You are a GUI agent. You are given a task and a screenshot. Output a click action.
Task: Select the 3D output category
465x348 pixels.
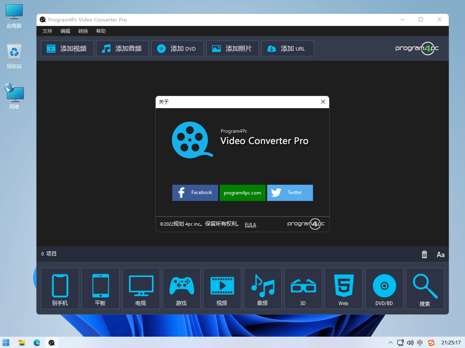303,288
